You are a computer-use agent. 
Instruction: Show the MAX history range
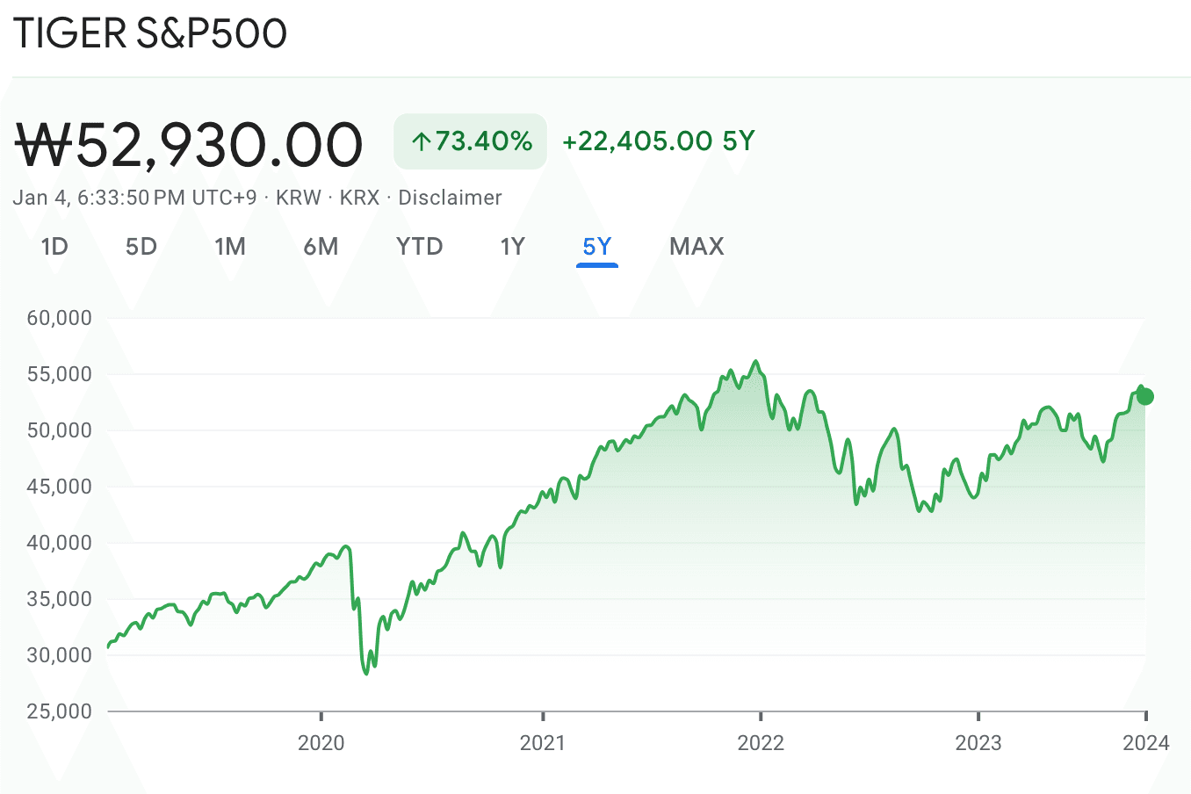tap(697, 247)
